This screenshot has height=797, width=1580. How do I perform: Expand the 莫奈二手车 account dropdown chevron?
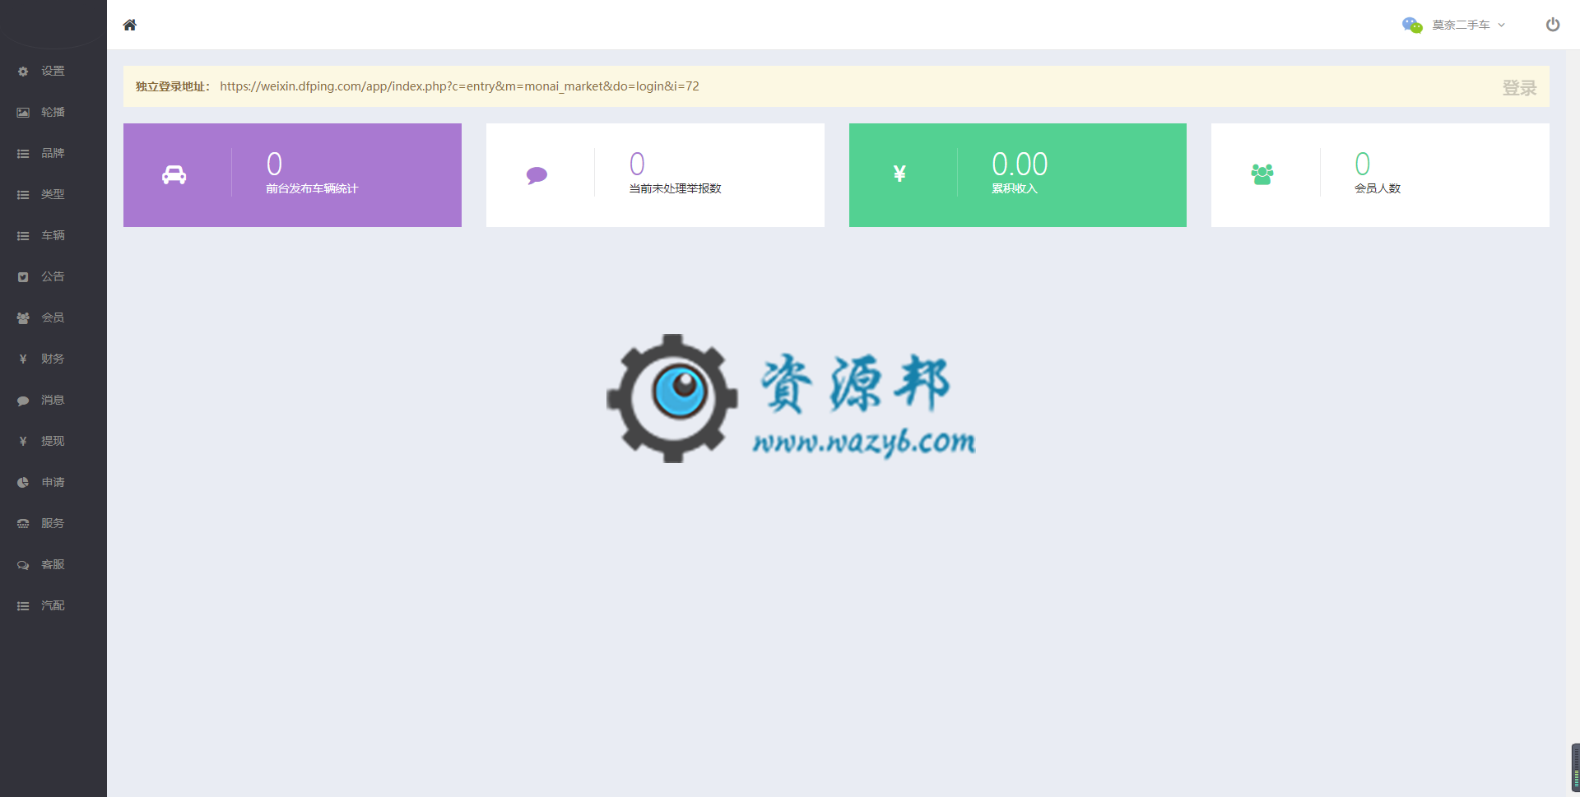point(1502,25)
